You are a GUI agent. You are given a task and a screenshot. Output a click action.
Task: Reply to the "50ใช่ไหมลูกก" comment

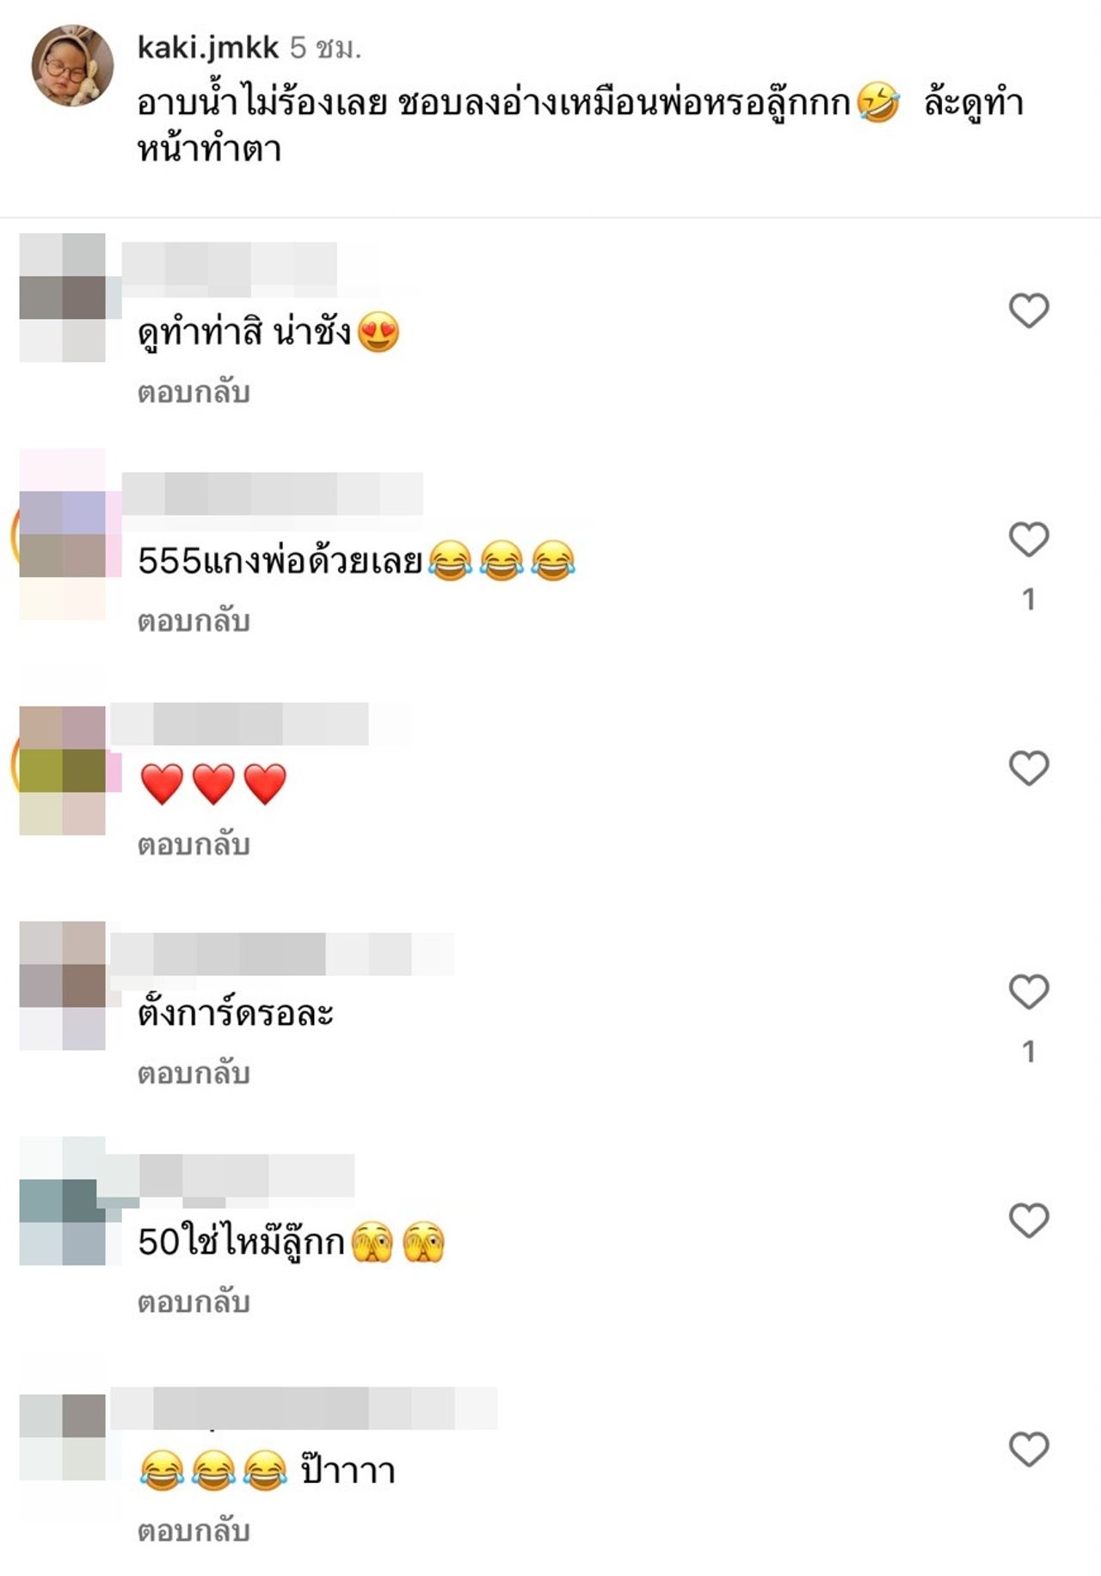194,1302
